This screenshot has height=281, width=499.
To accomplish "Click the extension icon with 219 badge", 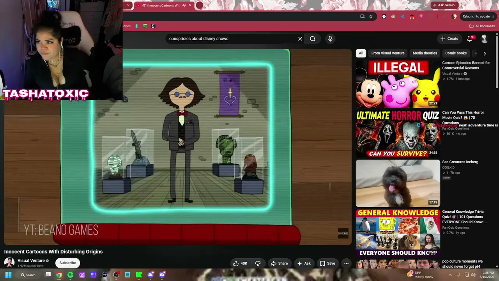I will point(412,17).
